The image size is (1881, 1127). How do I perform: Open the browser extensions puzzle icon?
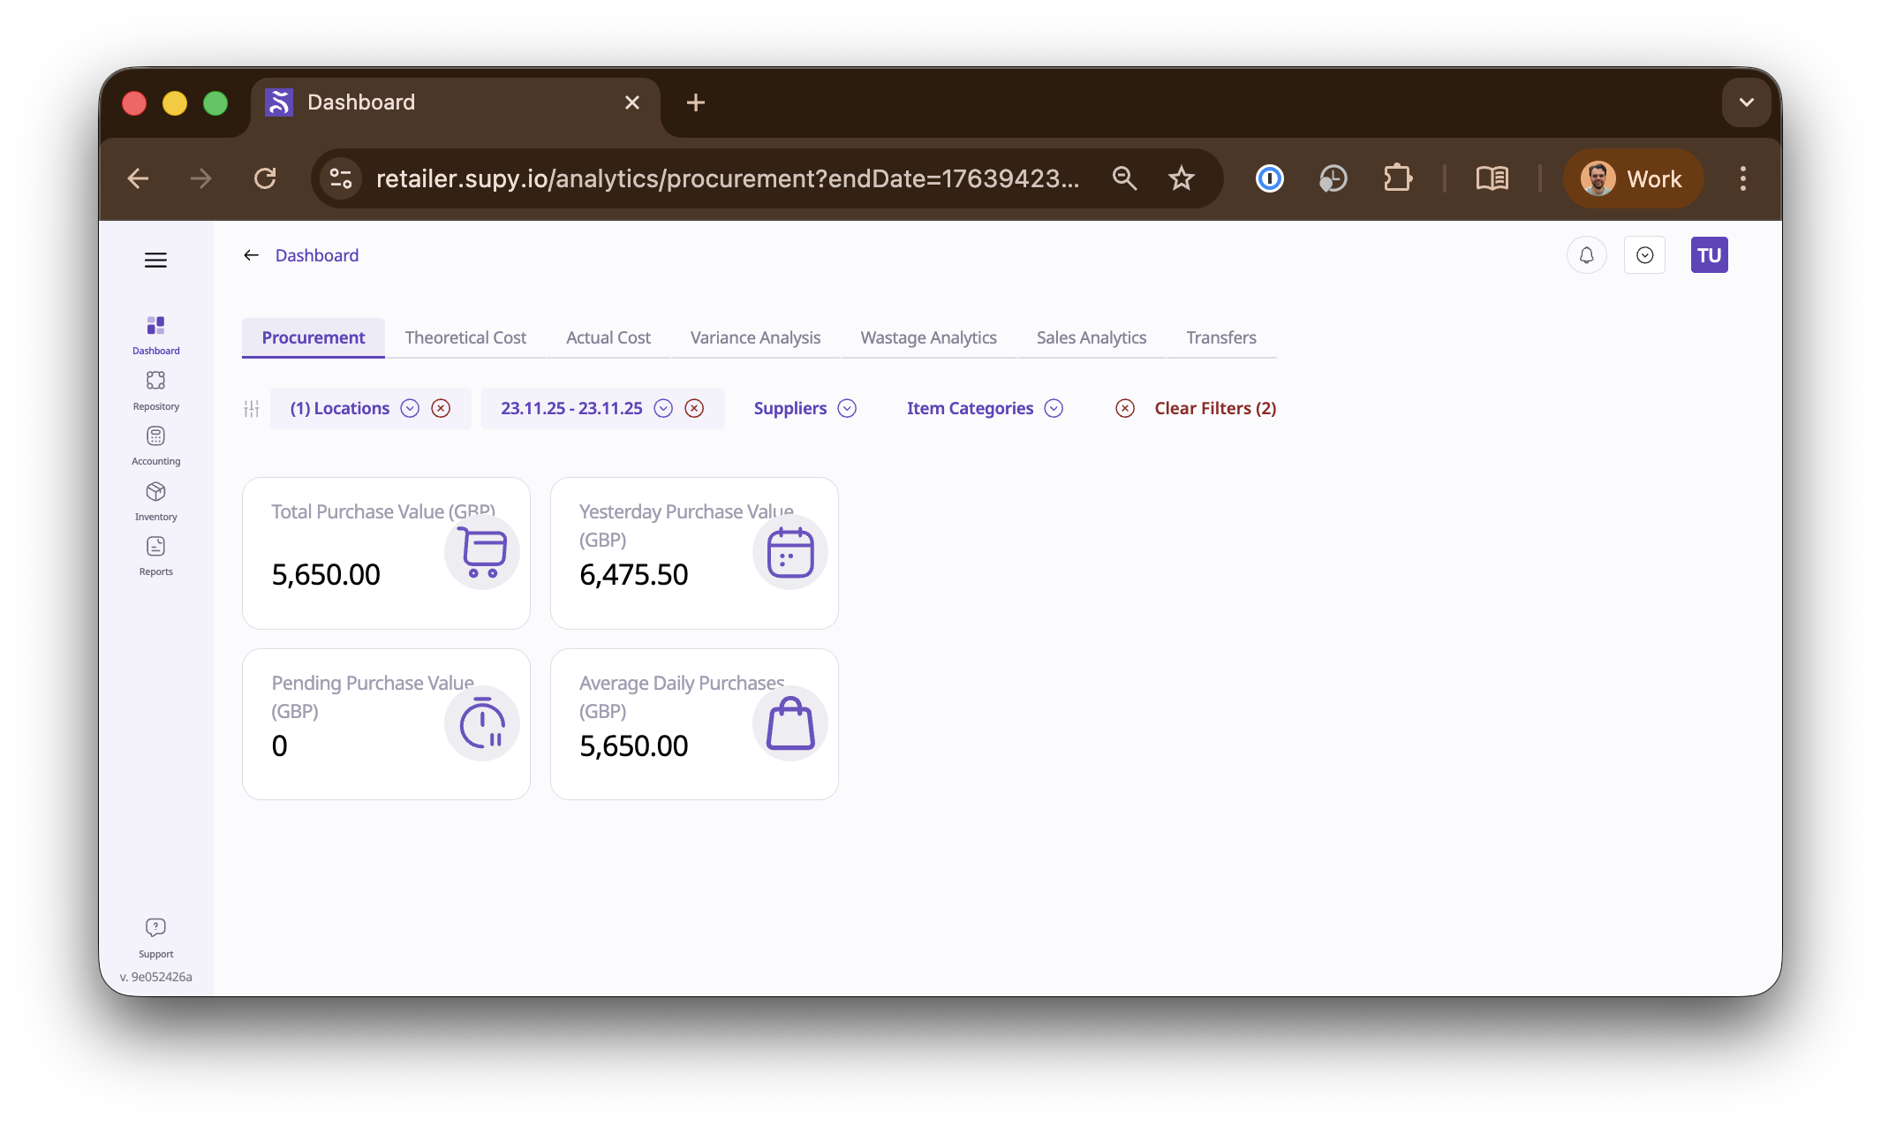[1397, 178]
